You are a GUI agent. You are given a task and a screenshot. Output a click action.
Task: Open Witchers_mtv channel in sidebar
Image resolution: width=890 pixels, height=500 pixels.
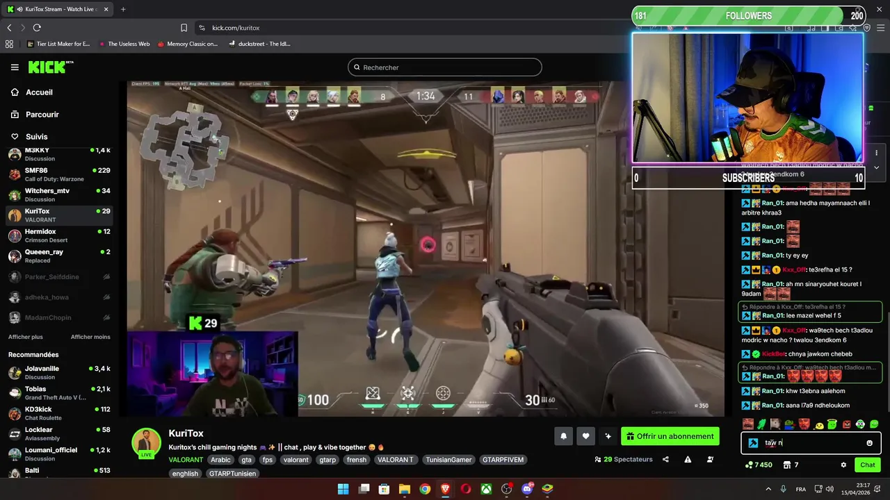(x=58, y=194)
